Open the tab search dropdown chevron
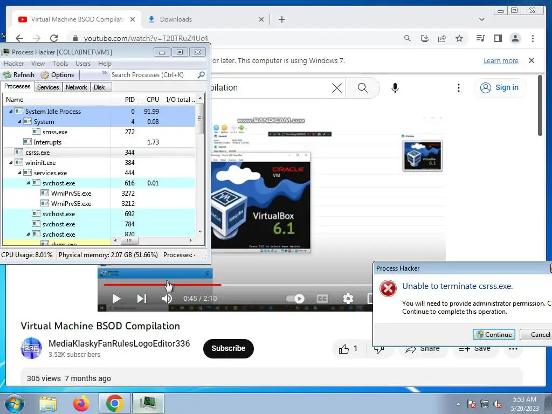552x414 pixels. (x=481, y=19)
